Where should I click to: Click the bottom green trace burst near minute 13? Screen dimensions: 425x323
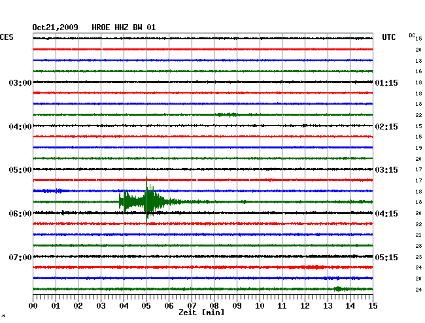[x=338, y=289]
